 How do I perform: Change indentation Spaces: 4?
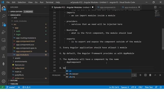pos(125,87)
